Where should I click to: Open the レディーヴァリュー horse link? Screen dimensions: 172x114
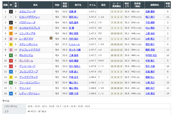coord(30,93)
